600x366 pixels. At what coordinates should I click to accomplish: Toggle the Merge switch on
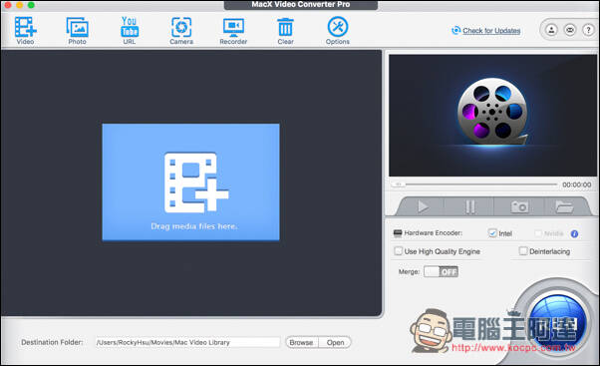(441, 272)
